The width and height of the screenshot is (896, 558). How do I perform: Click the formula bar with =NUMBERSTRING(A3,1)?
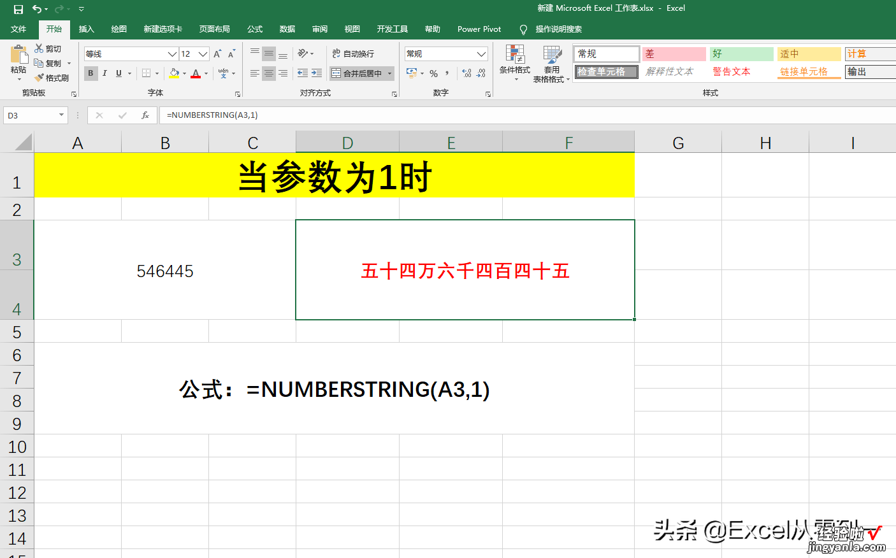point(529,115)
